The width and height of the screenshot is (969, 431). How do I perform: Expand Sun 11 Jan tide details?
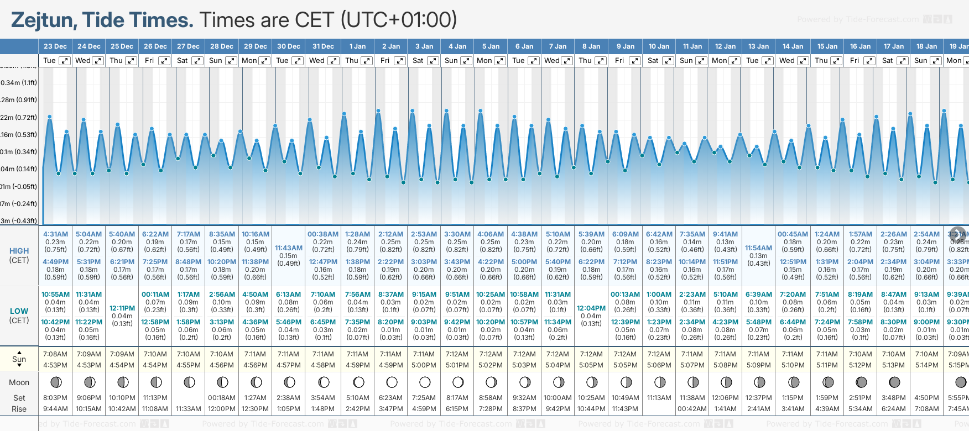[x=701, y=61]
